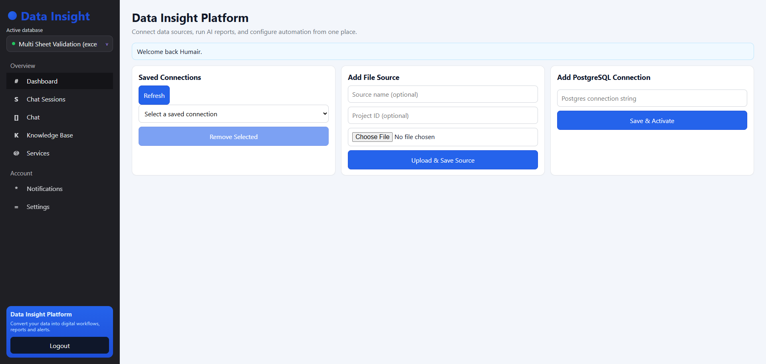The image size is (766, 364).
Task: Click the hash icon beside Dashboard
Action: click(x=16, y=81)
